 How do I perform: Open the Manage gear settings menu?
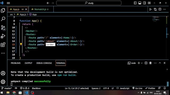point(3,82)
